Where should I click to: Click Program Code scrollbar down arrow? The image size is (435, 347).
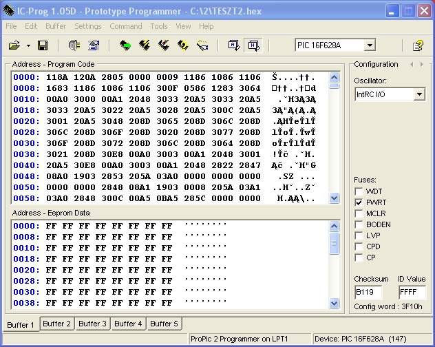click(334, 198)
